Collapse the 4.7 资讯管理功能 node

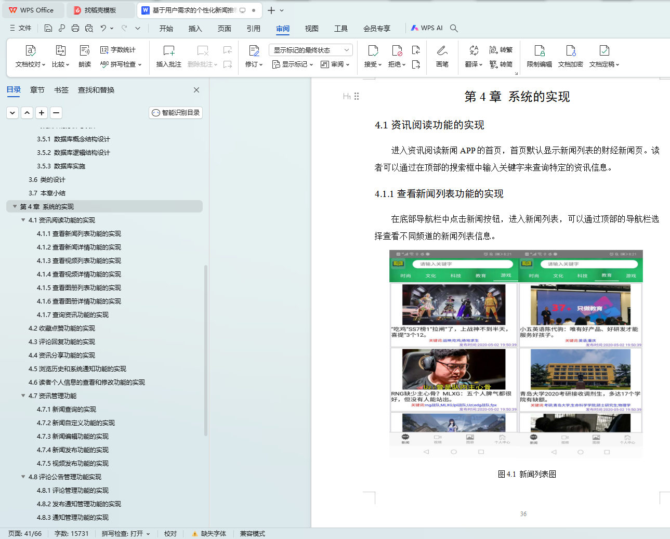(23, 396)
